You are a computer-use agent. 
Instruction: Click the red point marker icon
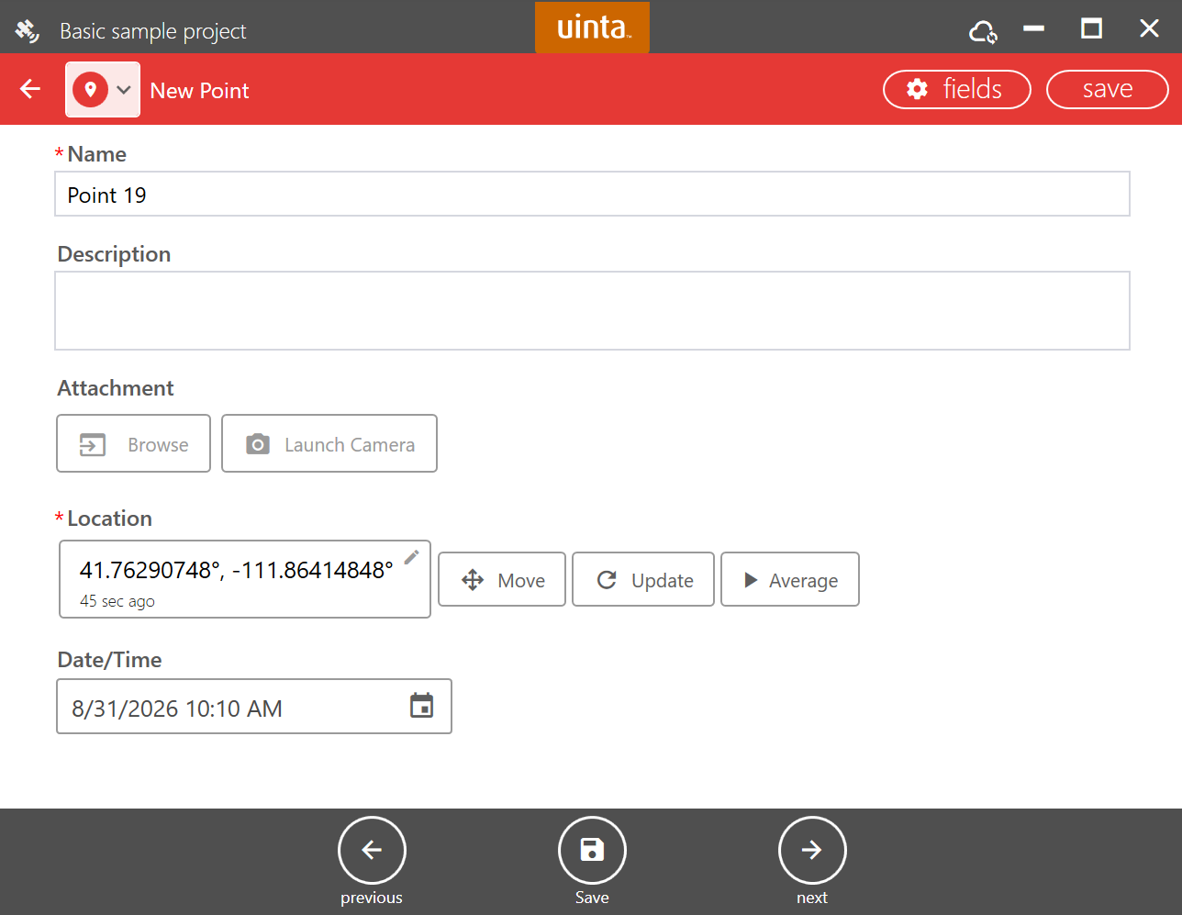tap(91, 90)
